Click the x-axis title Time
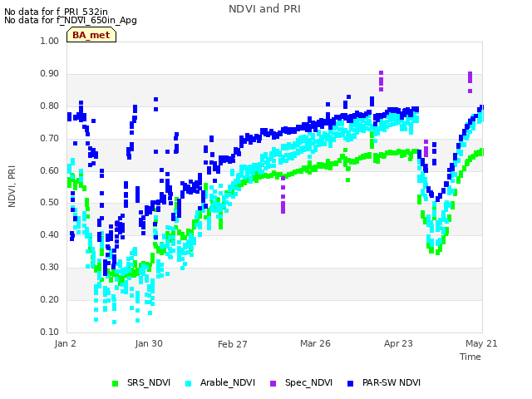This screenshot has width=532, height=399. 470,357
